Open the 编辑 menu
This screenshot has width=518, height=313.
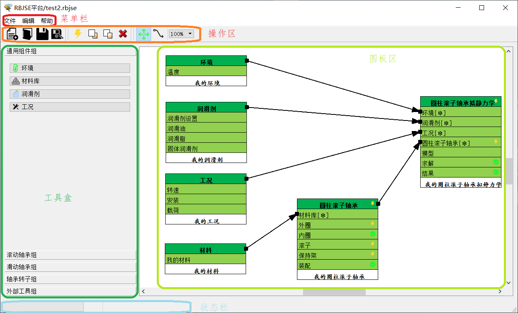[28, 21]
